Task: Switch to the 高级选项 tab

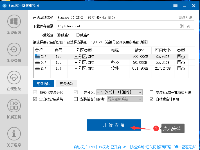Action: pos(44,84)
